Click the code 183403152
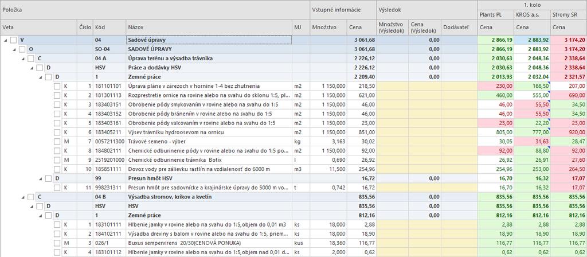This screenshot has height=257, width=587. pos(107,114)
